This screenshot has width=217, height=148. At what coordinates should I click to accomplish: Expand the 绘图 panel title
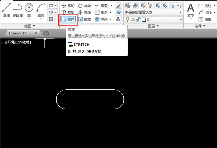(30, 26)
